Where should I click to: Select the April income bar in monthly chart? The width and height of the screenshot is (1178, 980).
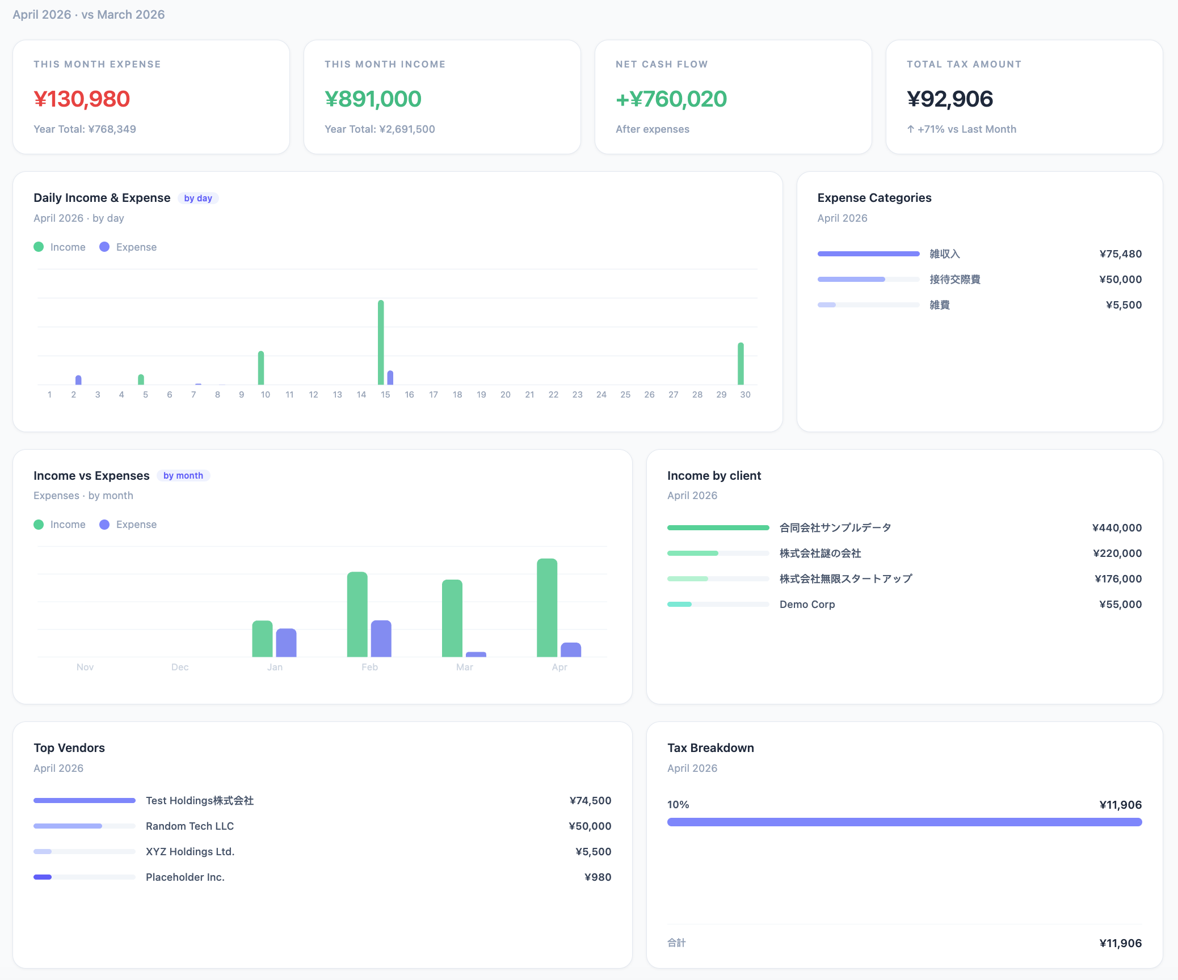point(547,607)
